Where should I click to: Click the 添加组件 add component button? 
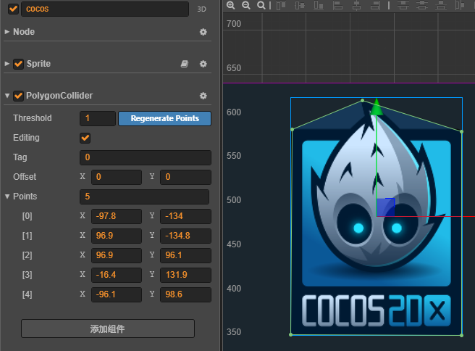coord(108,329)
